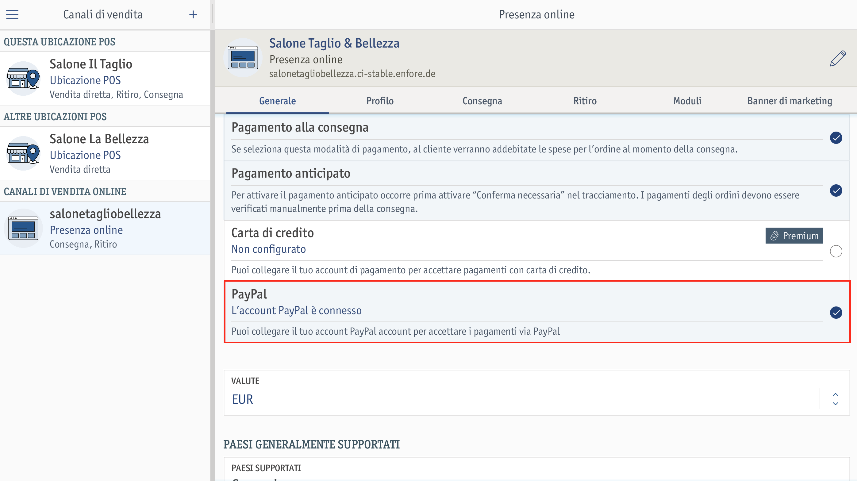Screen dimensions: 857x481
Task: Click the 'Canali di vendita' panel title
Action: point(103,14)
